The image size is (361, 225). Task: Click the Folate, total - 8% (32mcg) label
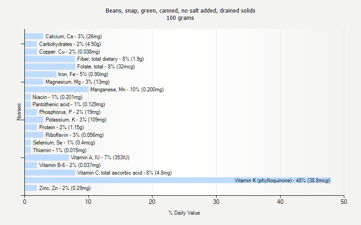(106, 67)
